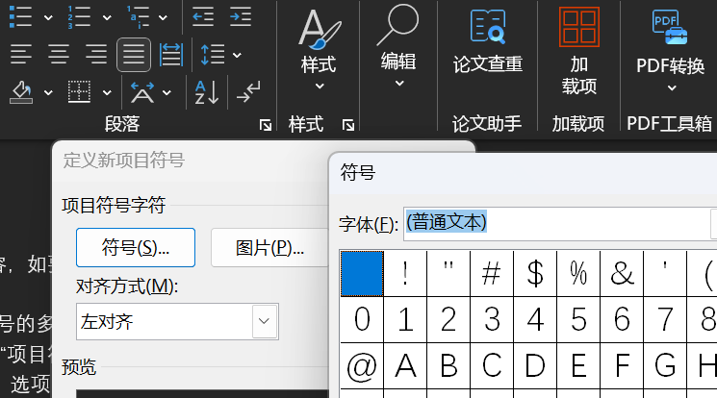Viewport: 717px width, 398px height.
Task: Select the digit 3 symbol
Action: click(x=492, y=319)
